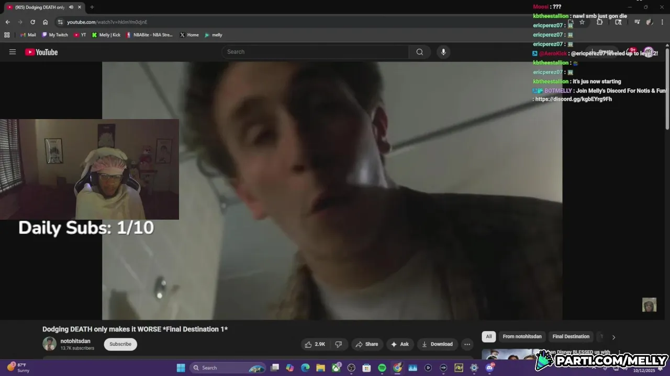
Task: Open the NBABite bookmark
Action: tap(149, 35)
